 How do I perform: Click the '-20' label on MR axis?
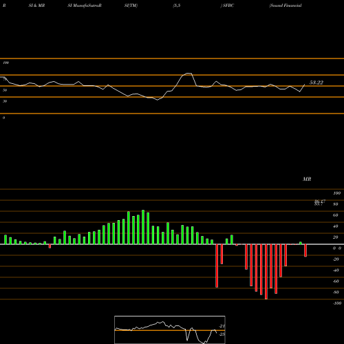point(336,259)
